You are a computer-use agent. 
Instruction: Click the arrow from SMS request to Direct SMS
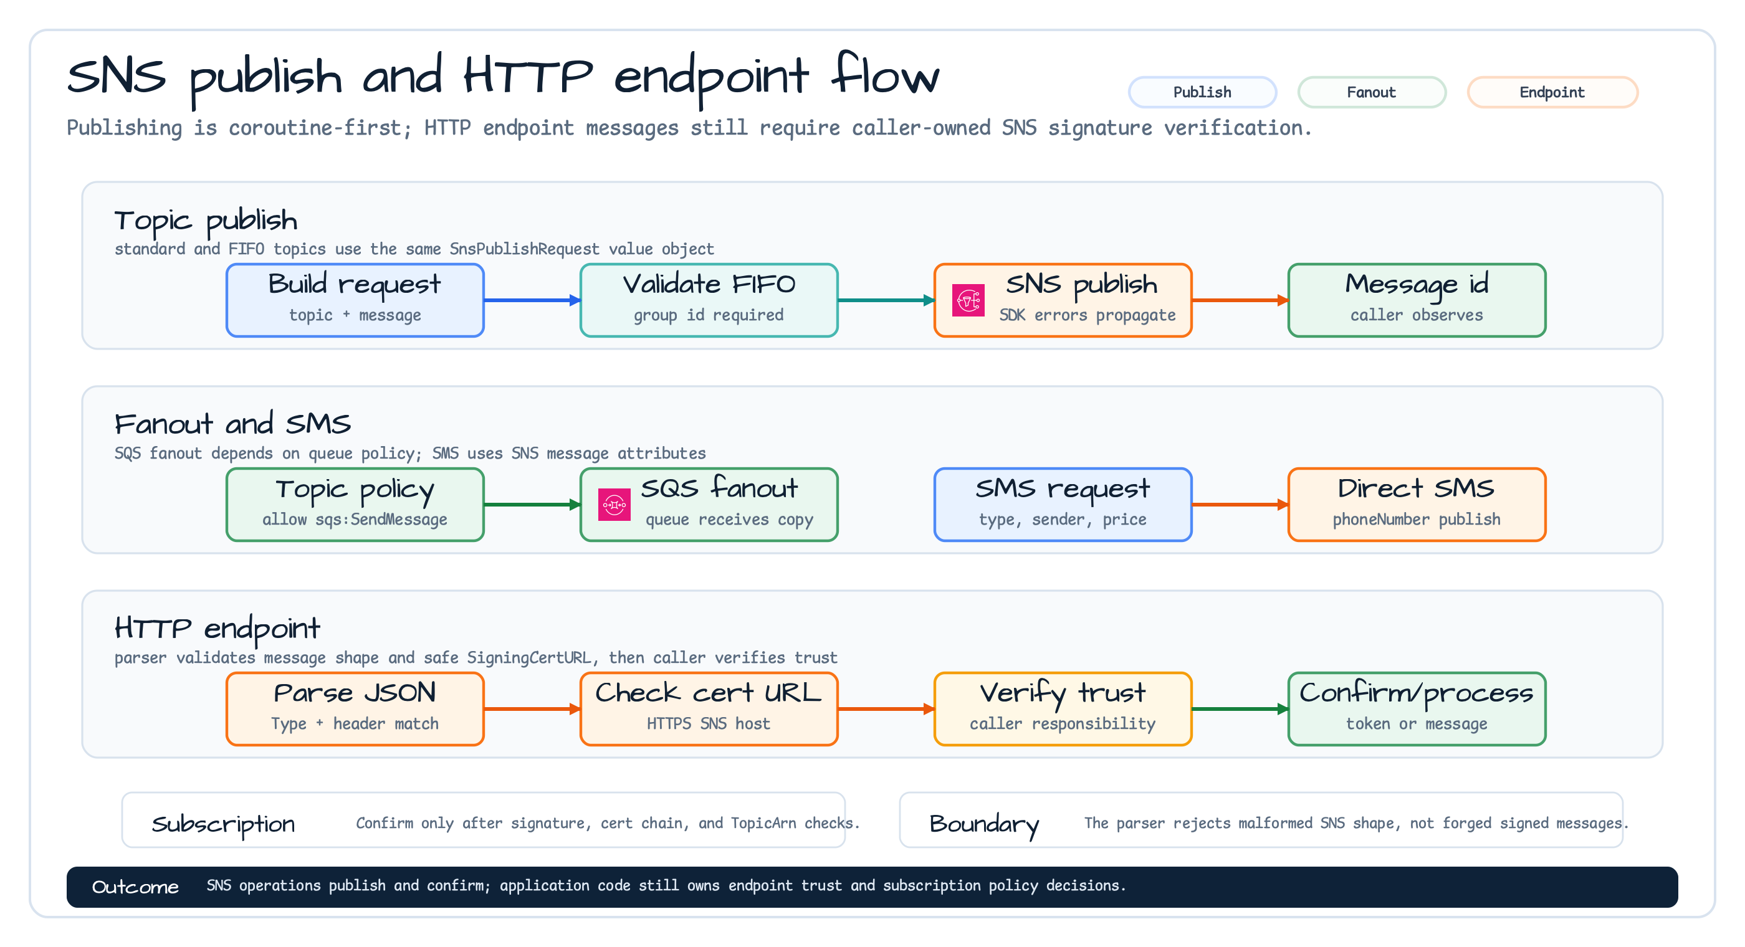point(1240,505)
